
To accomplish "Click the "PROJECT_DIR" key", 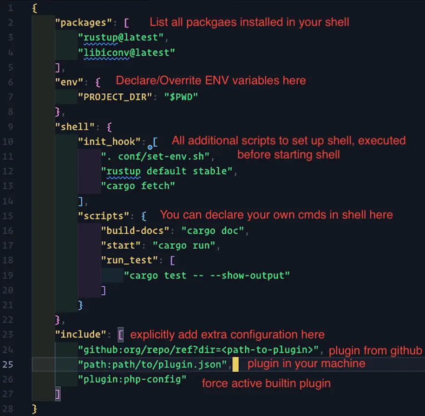I will (115, 97).
